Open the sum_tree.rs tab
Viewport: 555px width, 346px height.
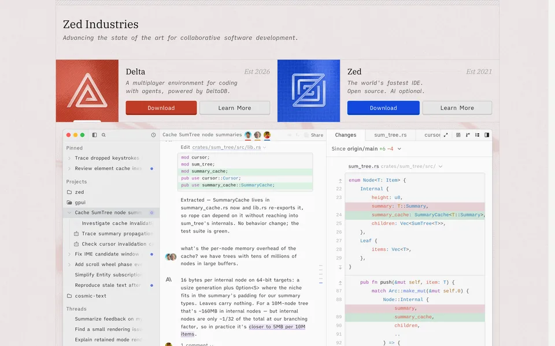390,135
